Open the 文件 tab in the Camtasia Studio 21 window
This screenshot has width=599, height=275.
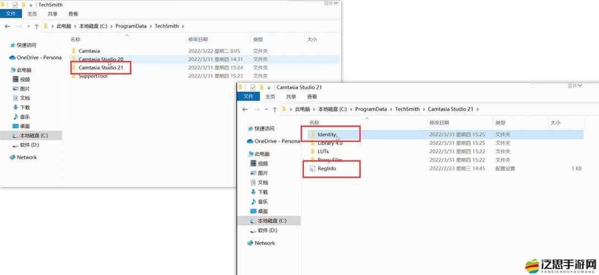click(249, 96)
